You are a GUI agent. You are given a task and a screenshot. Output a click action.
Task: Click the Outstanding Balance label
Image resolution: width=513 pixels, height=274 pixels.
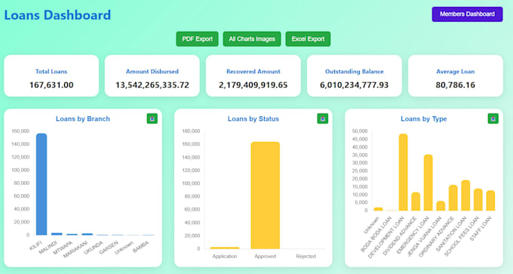[355, 72]
